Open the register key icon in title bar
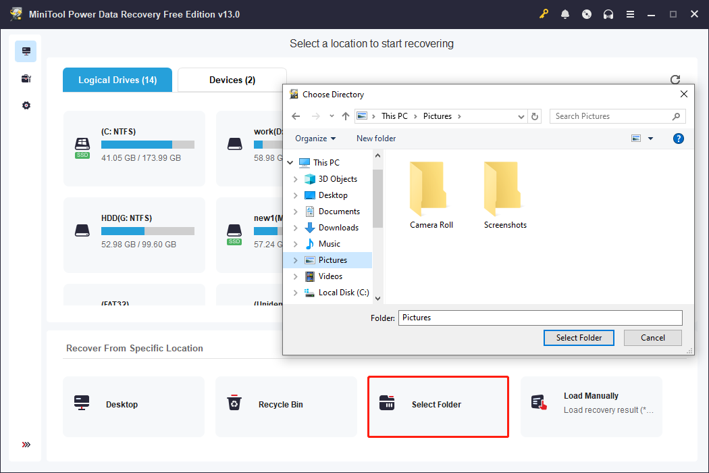This screenshot has height=473, width=709. click(x=544, y=14)
